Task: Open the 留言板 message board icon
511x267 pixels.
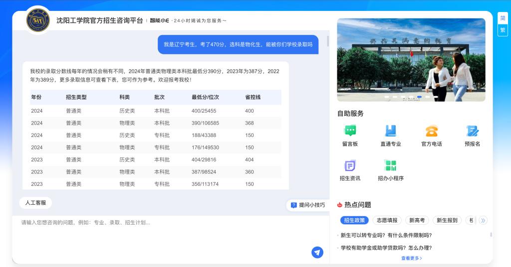Action: click(x=350, y=131)
